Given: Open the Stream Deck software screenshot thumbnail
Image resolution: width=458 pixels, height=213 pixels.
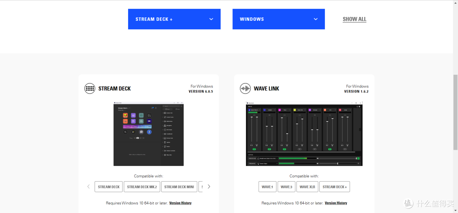Looking at the screenshot, I should [x=148, y=134].
